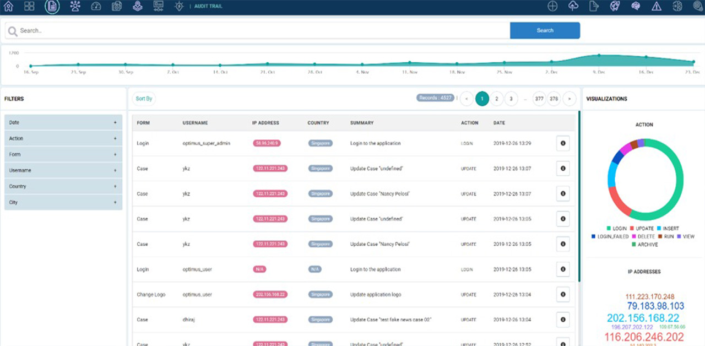
Task: Jump to page 3
Action: tap(511, 99)
